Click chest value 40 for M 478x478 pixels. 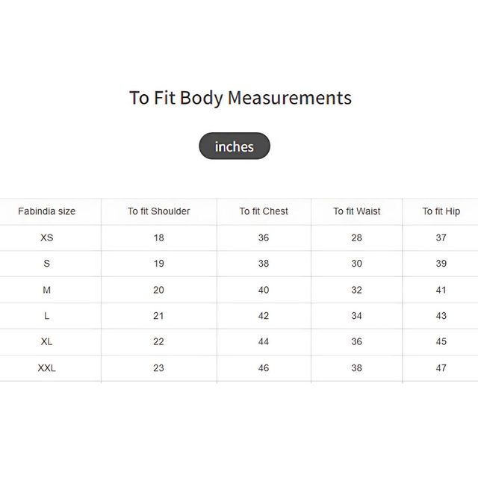tap(264, 290)
